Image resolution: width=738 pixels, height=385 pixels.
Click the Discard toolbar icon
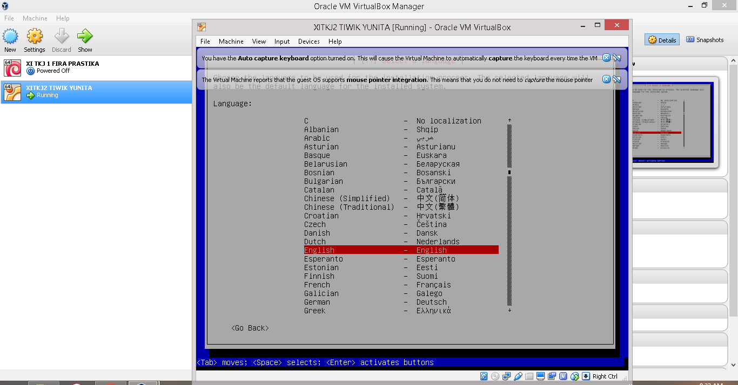(62, 37)
